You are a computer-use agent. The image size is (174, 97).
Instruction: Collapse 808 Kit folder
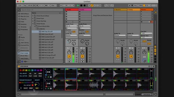point(36,29)
